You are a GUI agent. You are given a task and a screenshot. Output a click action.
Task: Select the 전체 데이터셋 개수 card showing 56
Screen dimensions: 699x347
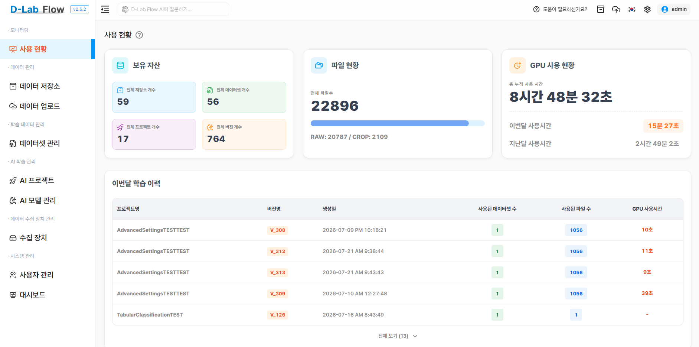pos(244,97)
